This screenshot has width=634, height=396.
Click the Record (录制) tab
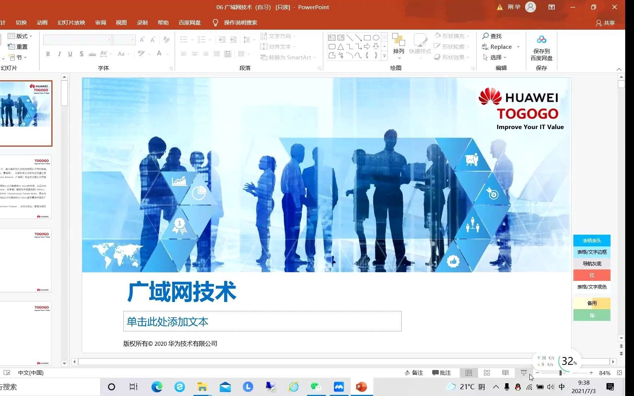click(x=142, y=22)
